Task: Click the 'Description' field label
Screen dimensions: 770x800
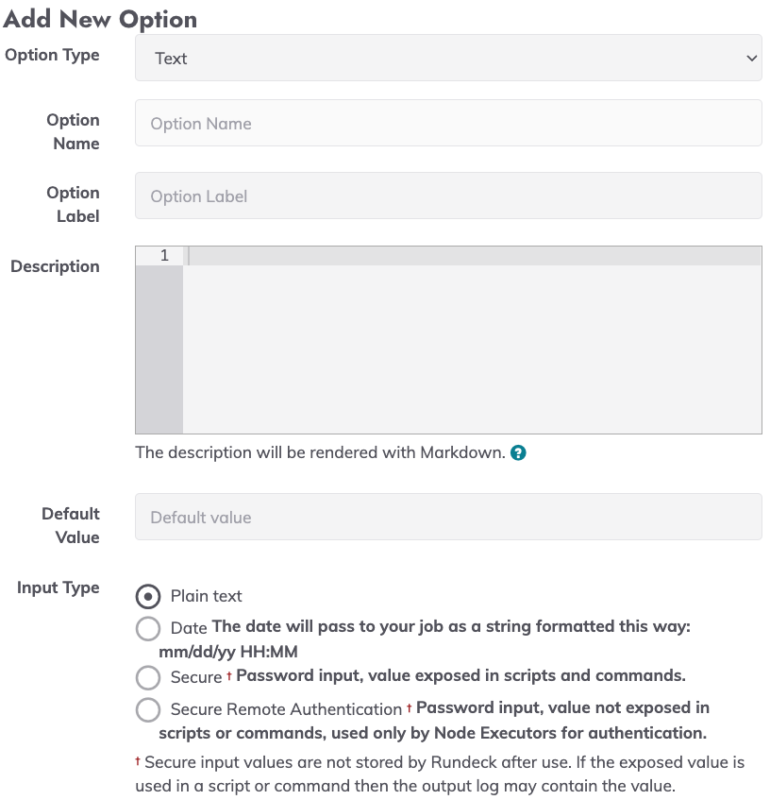Action: [55, 266]
